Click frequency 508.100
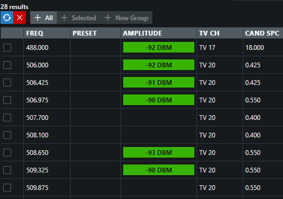 (37, 135)
